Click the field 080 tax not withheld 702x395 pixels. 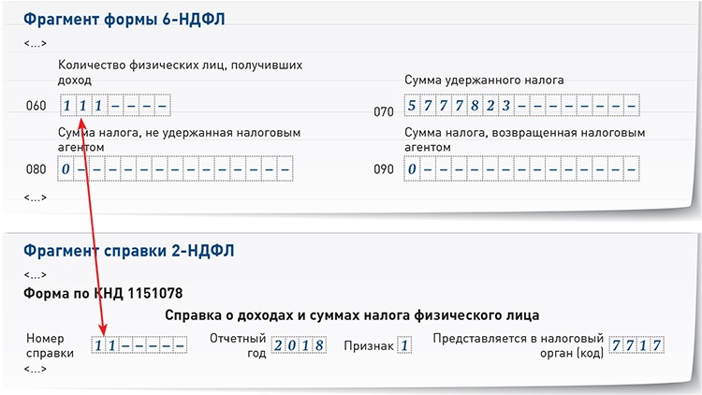(175, 170)
